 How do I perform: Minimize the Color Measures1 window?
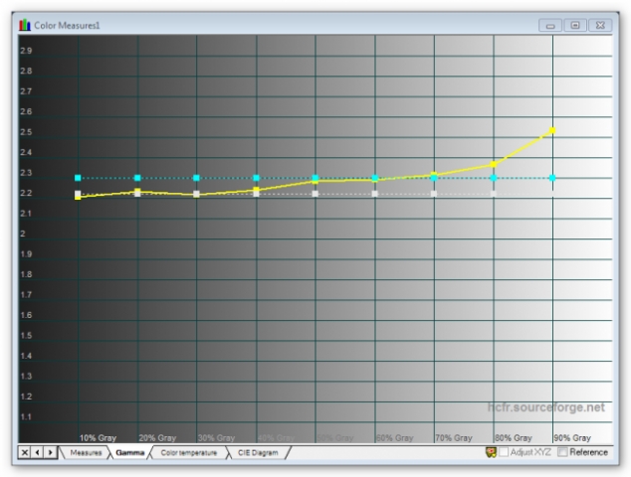click(x=550, y=23)
